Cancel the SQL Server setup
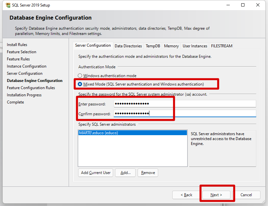Viewport: 268px width, 206px height. [x=246, y=195]
